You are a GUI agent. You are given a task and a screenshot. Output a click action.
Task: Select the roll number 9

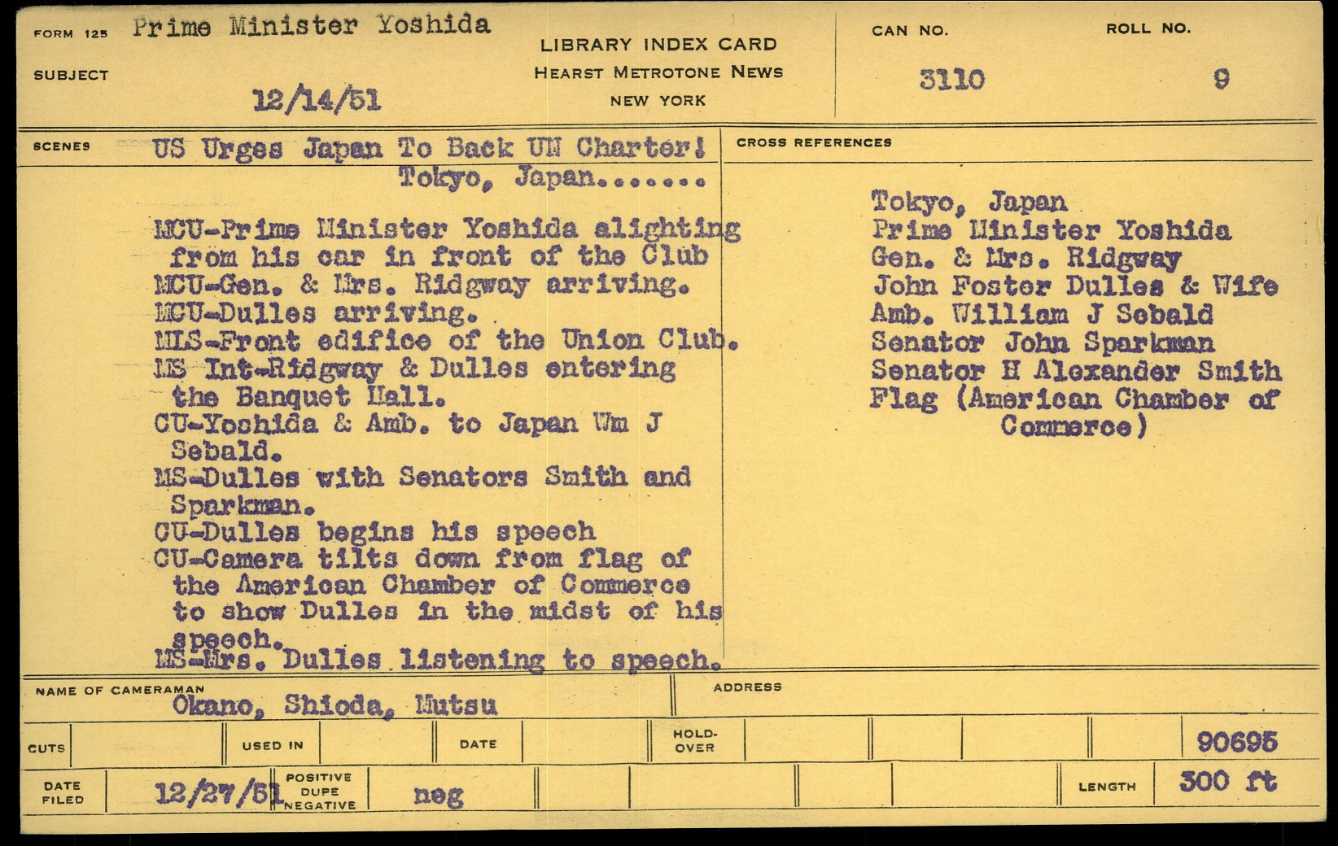[1221, 80]
